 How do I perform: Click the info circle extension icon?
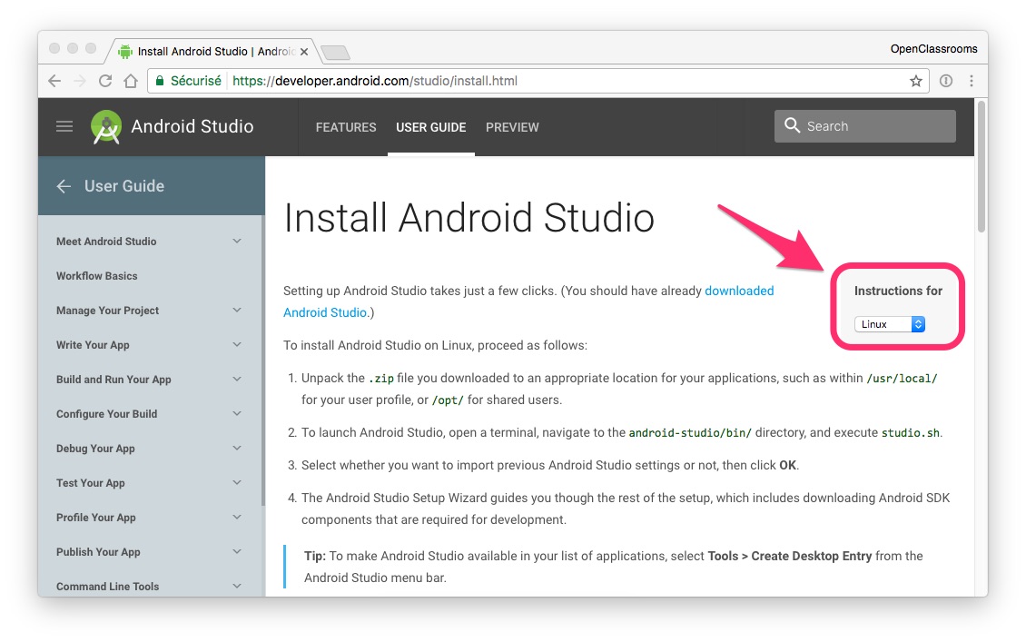(946, 81)
